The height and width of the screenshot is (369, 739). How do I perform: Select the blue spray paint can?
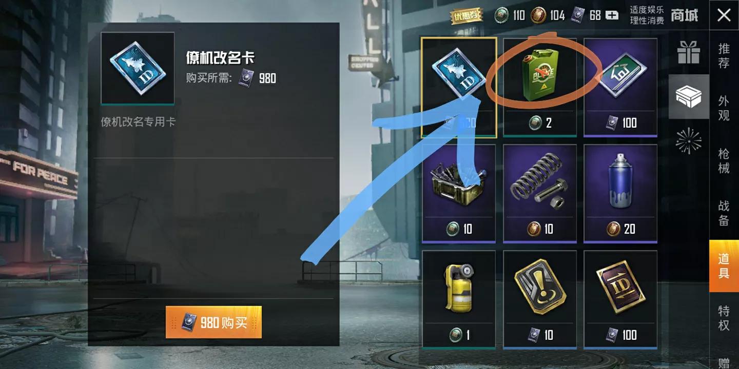tap(620, 193)
